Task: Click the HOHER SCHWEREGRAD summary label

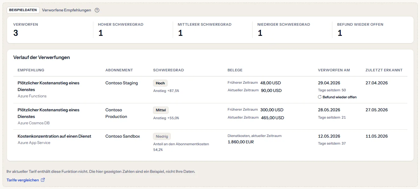Action: pyautogui.click(x=121, y=24)
